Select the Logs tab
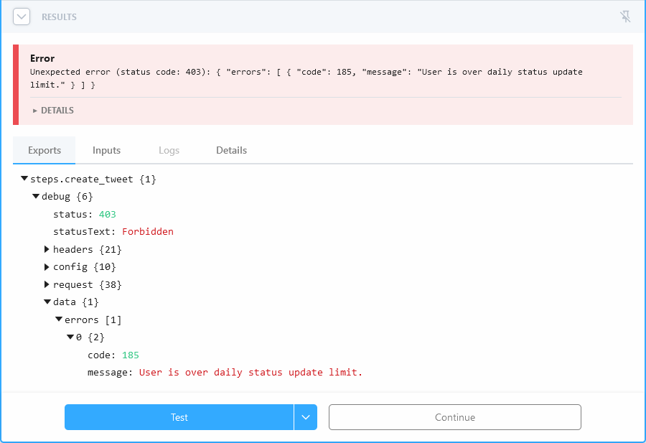This screenshot has height=443, width=646. [x=169, y=150]
